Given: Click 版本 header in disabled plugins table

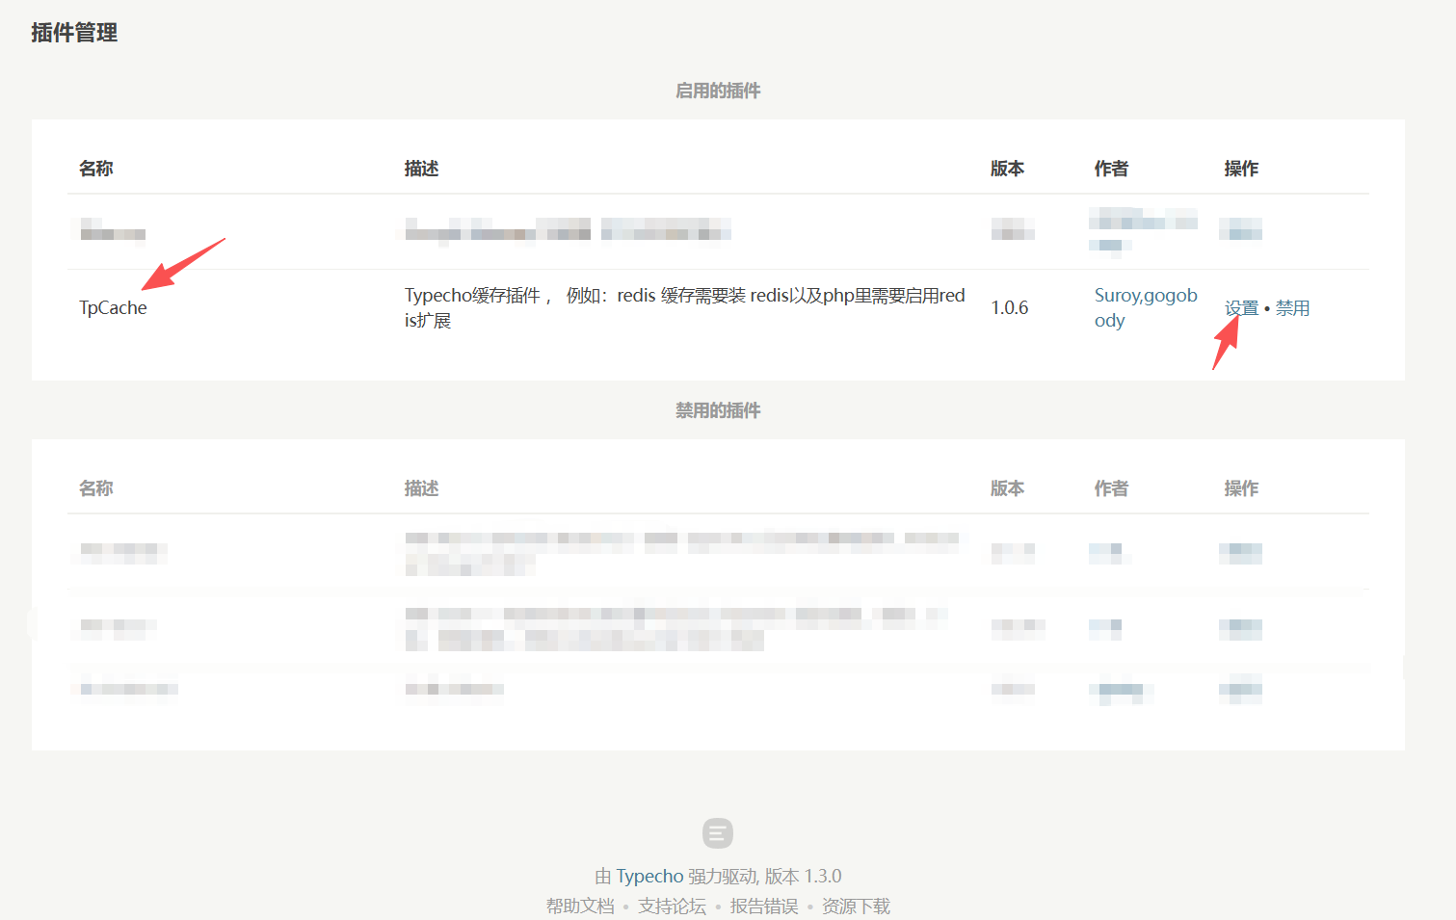Looking at the screenshot, I should [1008, 488].
